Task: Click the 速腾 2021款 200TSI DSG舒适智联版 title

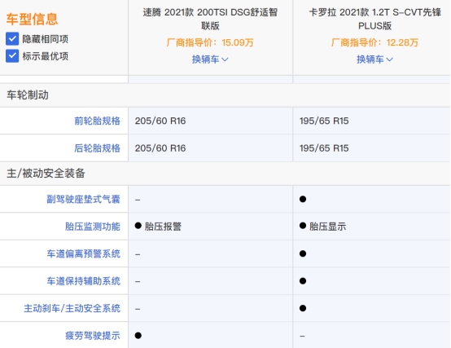Action: pyautogui.click(x=210, y=19)
